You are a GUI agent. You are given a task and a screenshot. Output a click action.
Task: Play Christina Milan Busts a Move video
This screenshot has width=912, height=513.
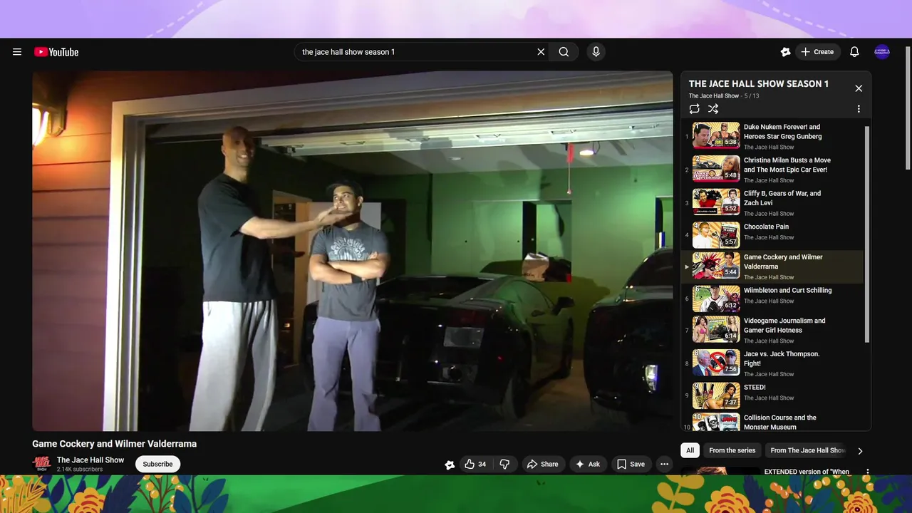click(x=773, y=170)
